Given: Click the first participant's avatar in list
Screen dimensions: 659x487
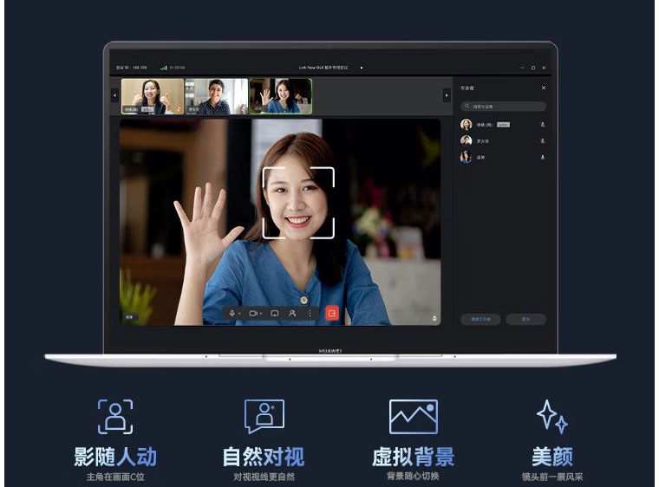Looking at the screenshot, I should coord(467,125).
